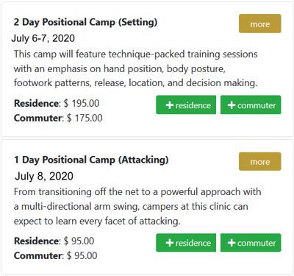
Task: Click the July 8, 2020 date text
Action: (x=44, y=176)
